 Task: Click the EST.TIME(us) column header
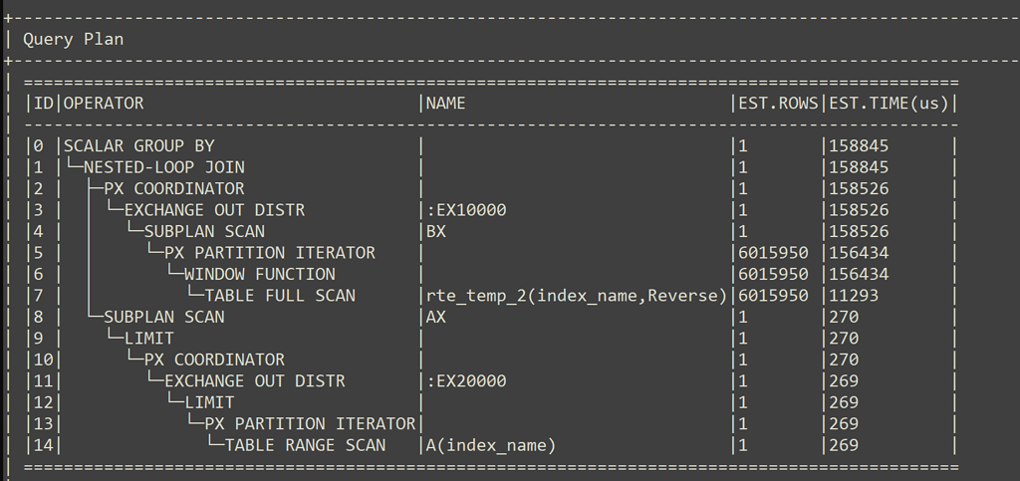pos(889,103)
